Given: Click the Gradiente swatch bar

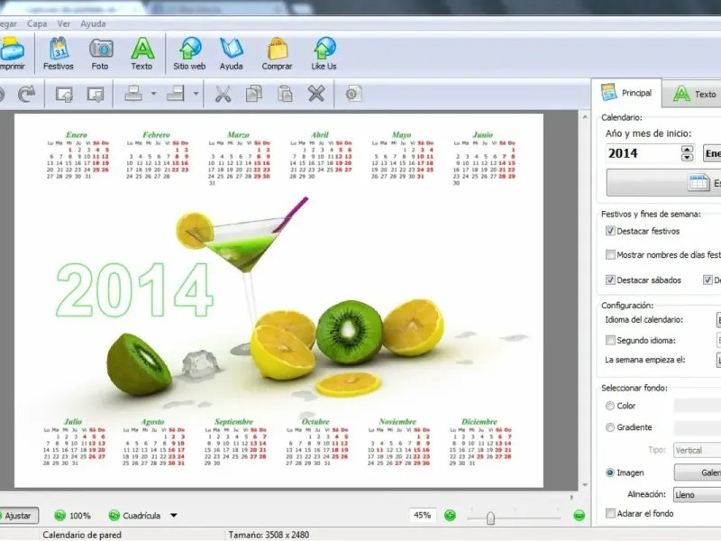Looking at the screenshot, I should tap(698, 427).
